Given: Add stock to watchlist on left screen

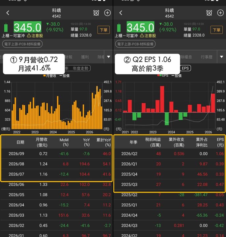Looking at the screenshot, I should point(107,13).
